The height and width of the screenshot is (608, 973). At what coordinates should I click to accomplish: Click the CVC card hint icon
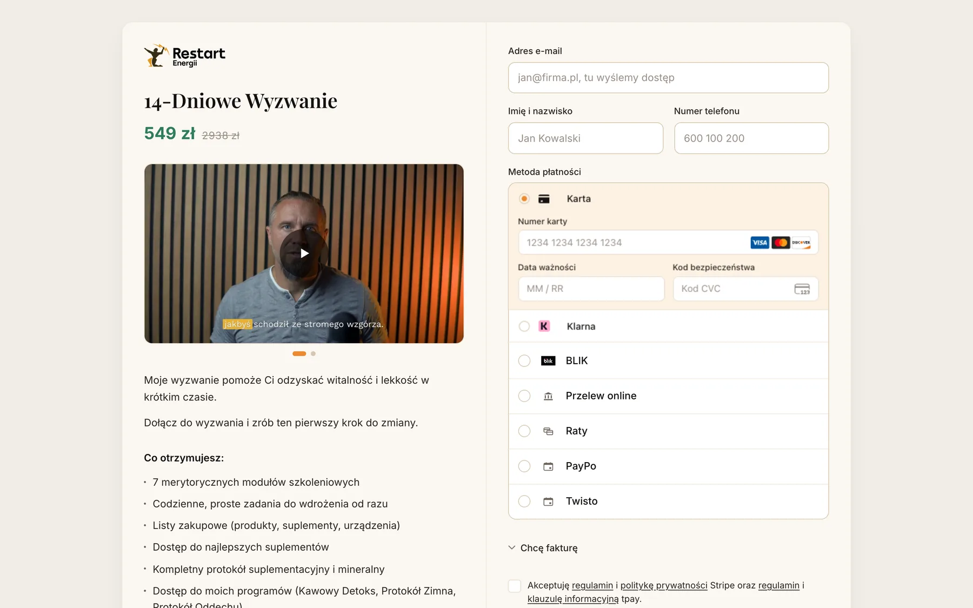tap(802, 289)
